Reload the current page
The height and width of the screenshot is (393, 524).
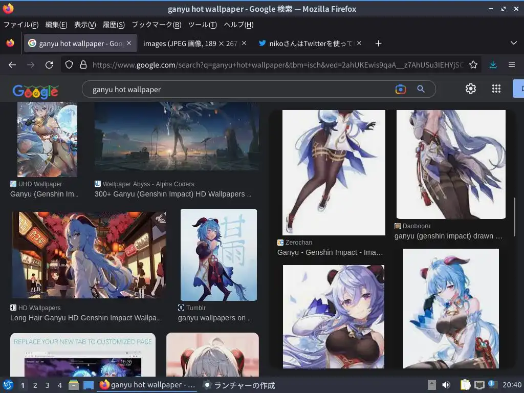click(x=49, y=65)
